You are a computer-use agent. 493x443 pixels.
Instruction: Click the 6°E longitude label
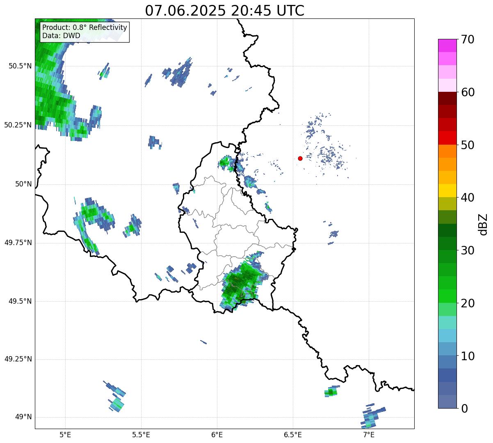coord(217,435)
